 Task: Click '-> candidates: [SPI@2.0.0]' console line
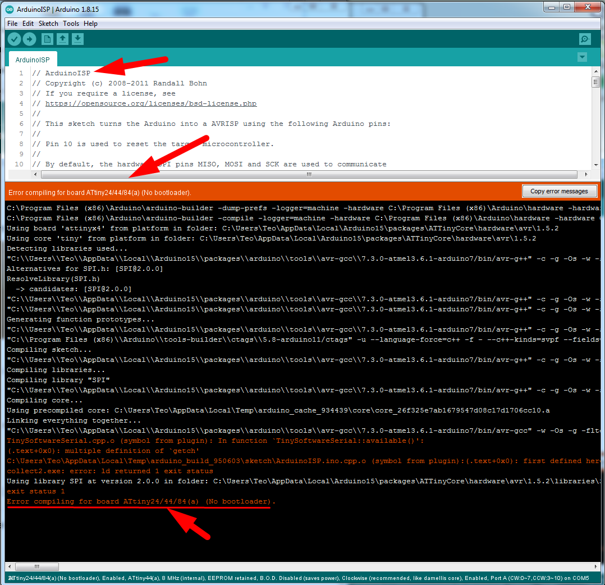pyautogui.click(x=74, y=289)
